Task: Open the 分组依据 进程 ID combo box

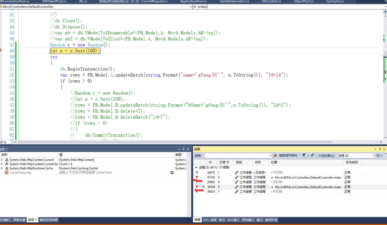Action: click(x=356, y=156)
